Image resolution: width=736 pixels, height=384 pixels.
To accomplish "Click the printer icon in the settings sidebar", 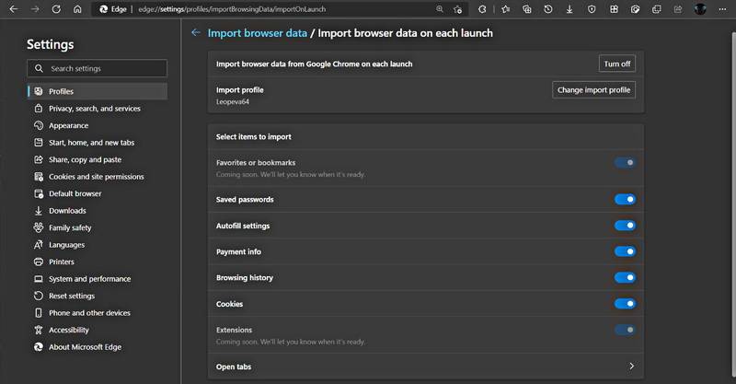I will coord(39,262).
